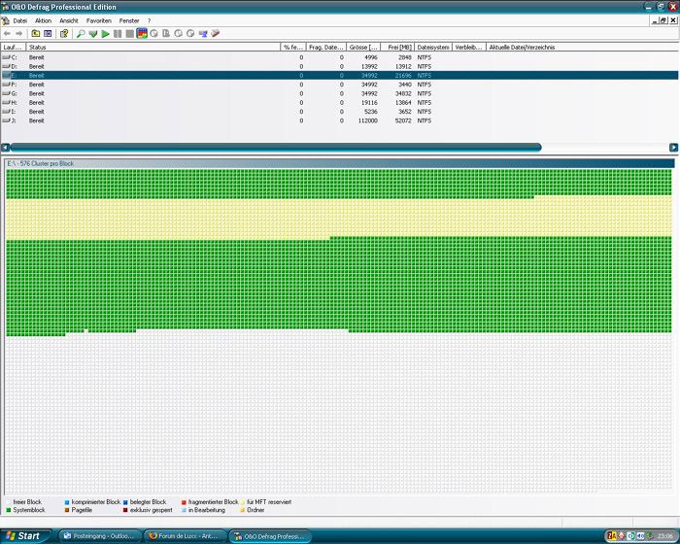Click the second gray clock icon

click(x=178, y=33)
